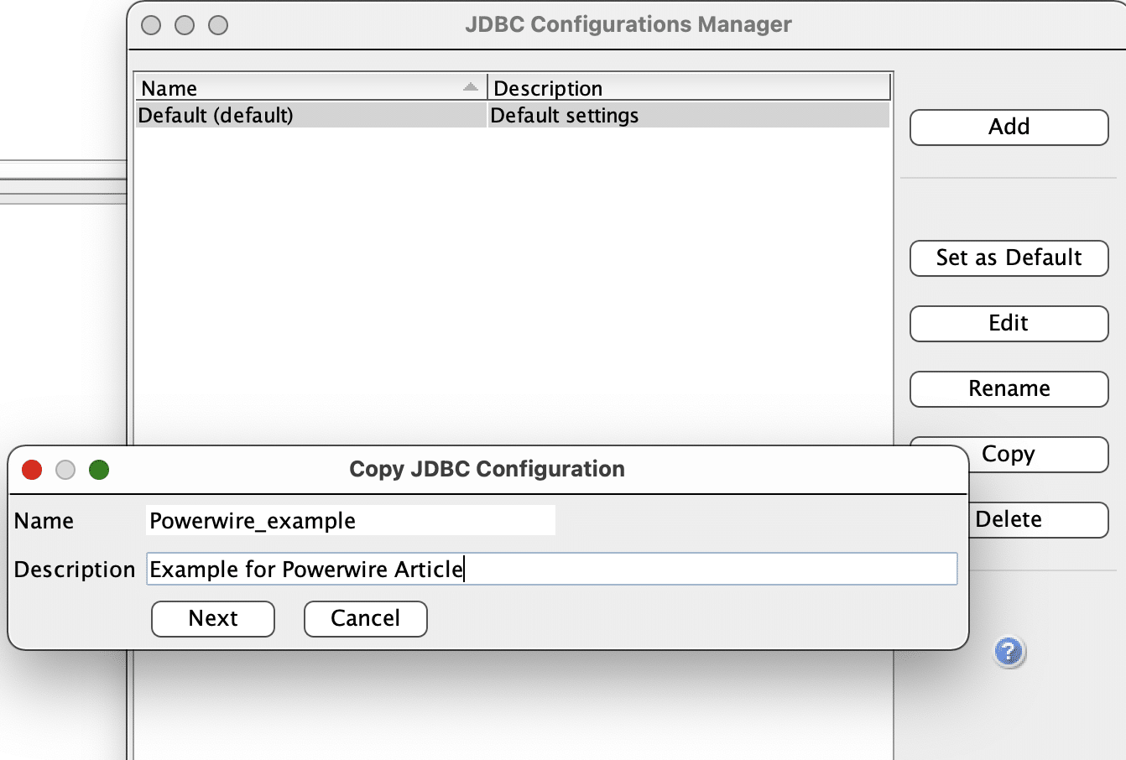The height and width of the screenshot is (760, 1126).
Task: Click the Description text field
Action: [x=550, y=570]
